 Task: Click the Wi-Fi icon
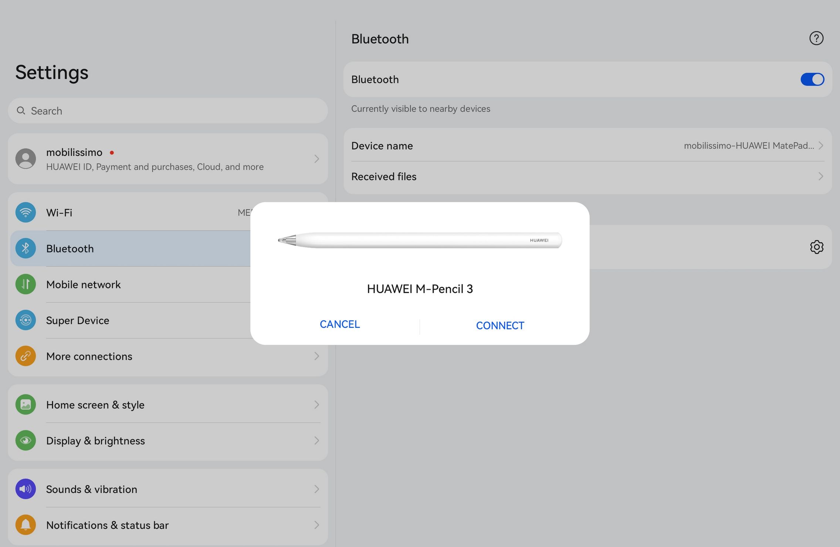26,213
